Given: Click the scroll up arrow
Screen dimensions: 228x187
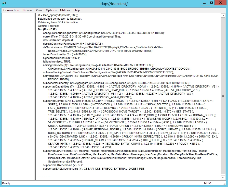Looking at the screenshot, I should point(223,16).
